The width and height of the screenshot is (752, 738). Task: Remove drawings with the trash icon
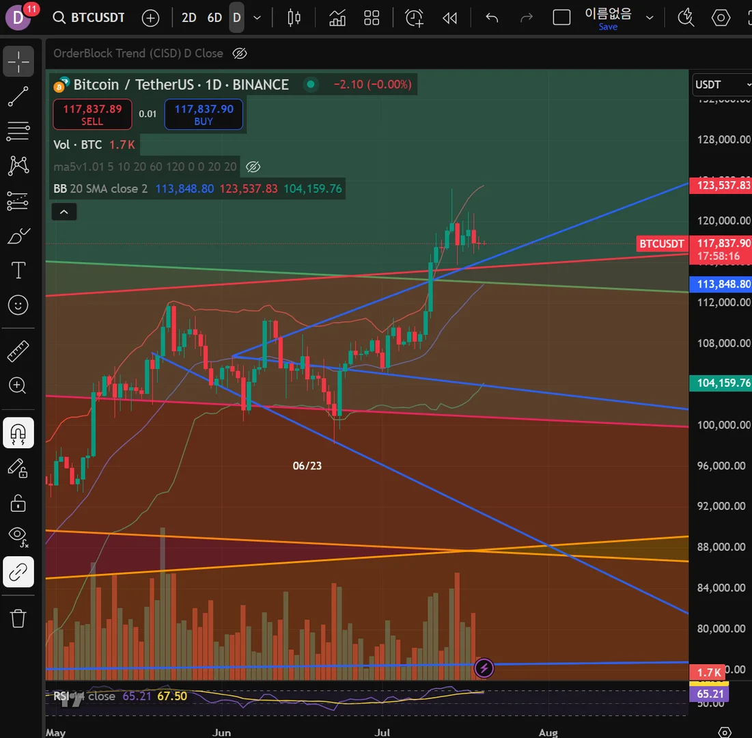[18, 618]
